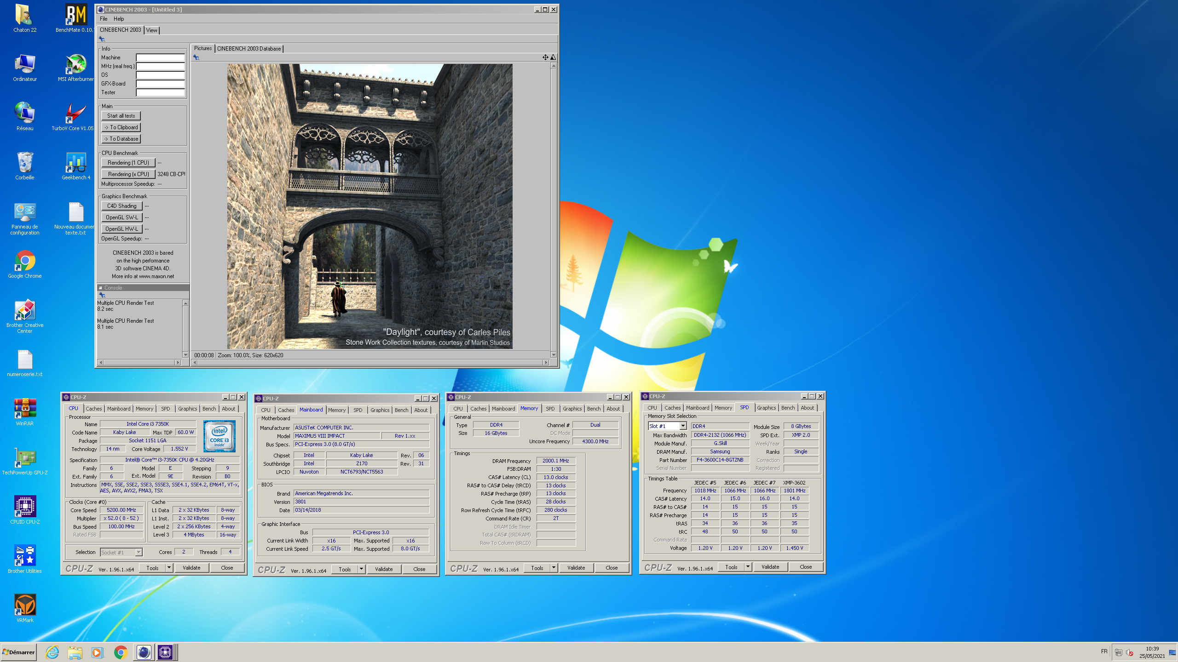Open the Socket #1 selection dropdown

click(139, 552)
